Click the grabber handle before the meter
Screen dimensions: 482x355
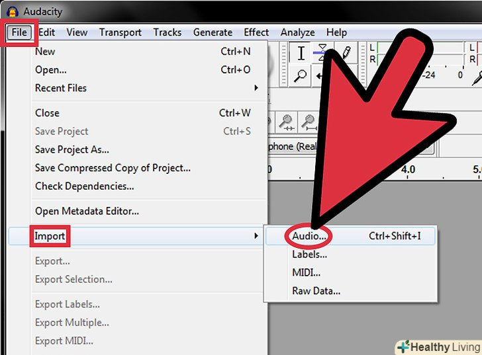coord(363,64)
